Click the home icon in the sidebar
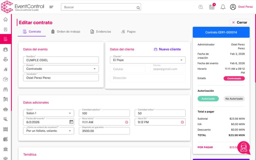Screen dimensions: 256x160 point(5,19)
